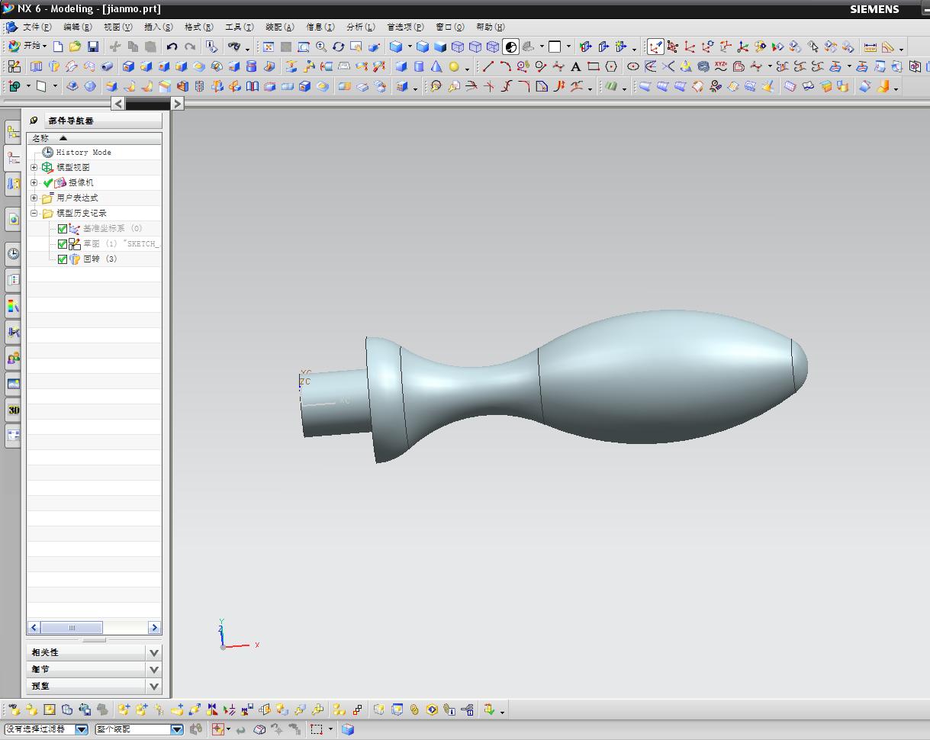Click the Mirror assembly icon in bottom toolbar
This screenshot has width=930, height=740.
pos(212,709)
